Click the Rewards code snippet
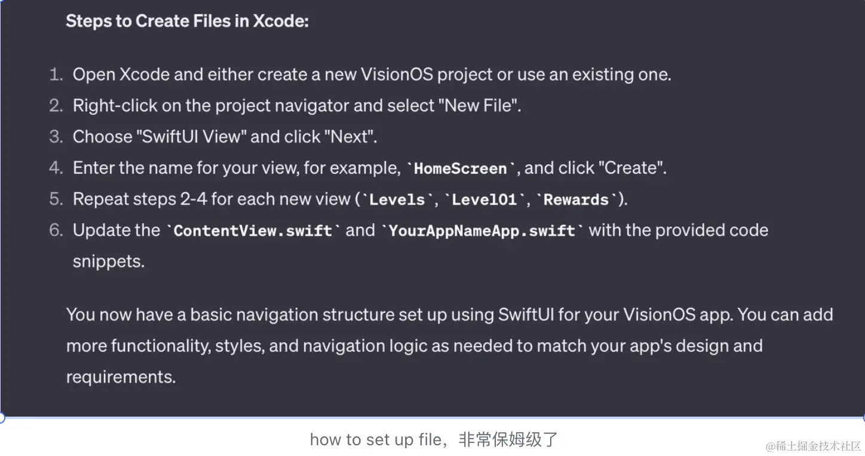 click(x=576, y=199)
